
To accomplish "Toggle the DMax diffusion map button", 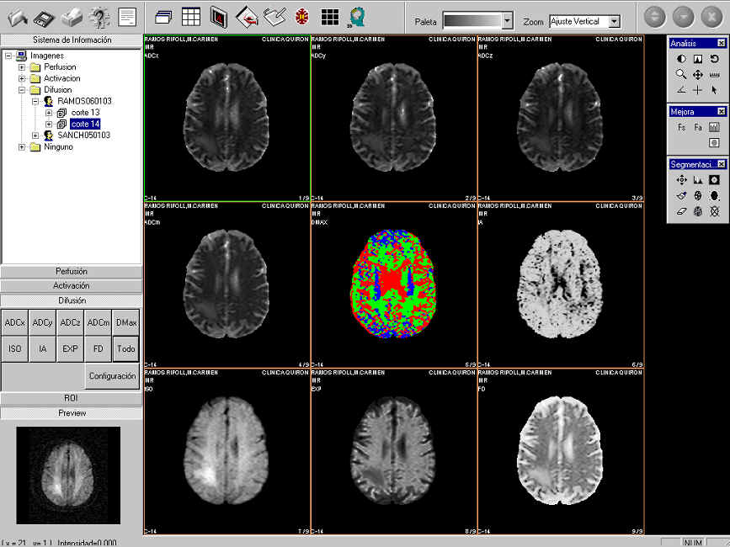I will 126,322.
